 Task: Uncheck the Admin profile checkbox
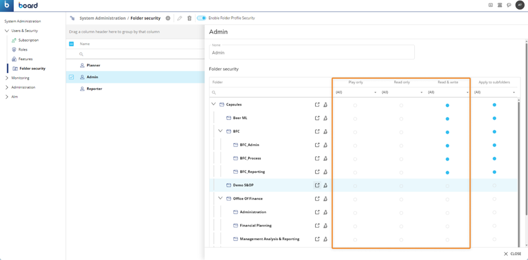pyautogui.click(x=71, y=77)
